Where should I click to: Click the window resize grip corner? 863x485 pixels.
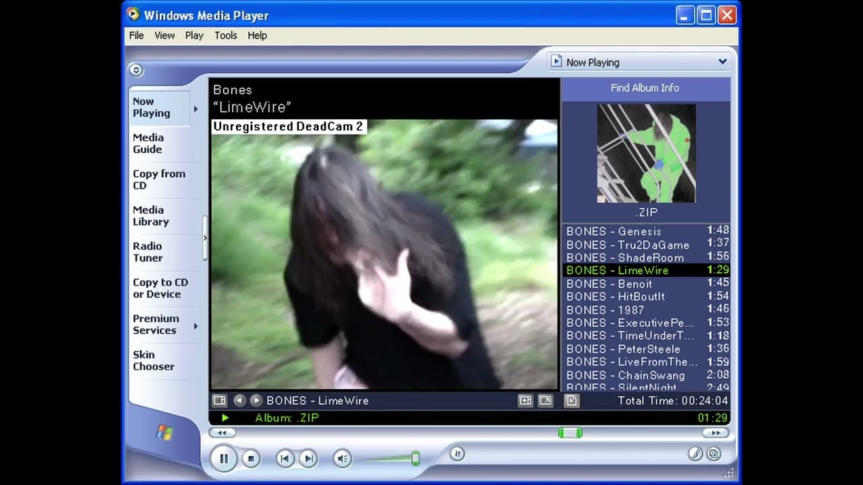point(728,473)
